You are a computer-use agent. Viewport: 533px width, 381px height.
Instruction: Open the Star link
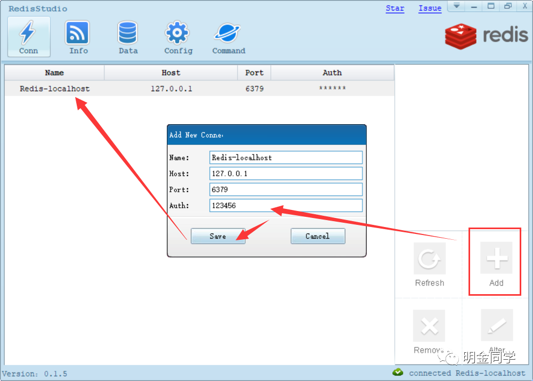tap(394, 7)
